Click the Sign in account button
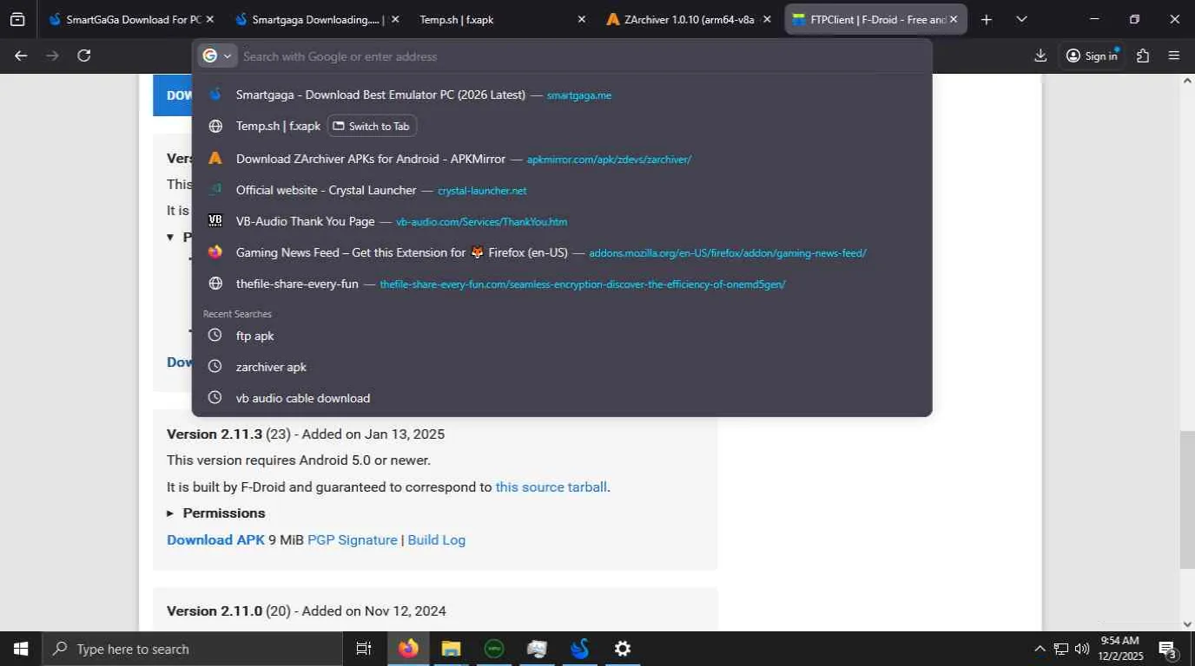 pos(1092,55)
